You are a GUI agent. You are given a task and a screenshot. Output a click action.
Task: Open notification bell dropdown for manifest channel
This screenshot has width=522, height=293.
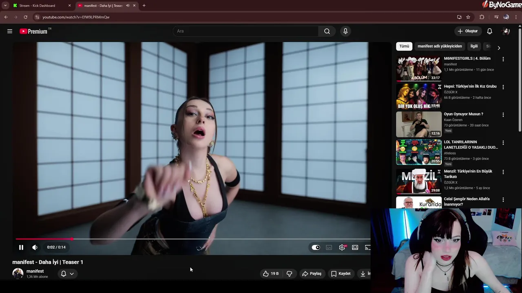coord(67,274)
